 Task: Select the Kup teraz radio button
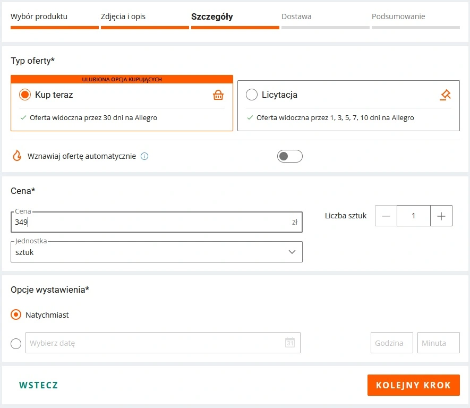pyautogui.click(x=25, y=95)
